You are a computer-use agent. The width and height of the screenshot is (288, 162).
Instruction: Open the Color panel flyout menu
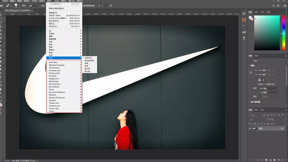[x=286, y=12]
